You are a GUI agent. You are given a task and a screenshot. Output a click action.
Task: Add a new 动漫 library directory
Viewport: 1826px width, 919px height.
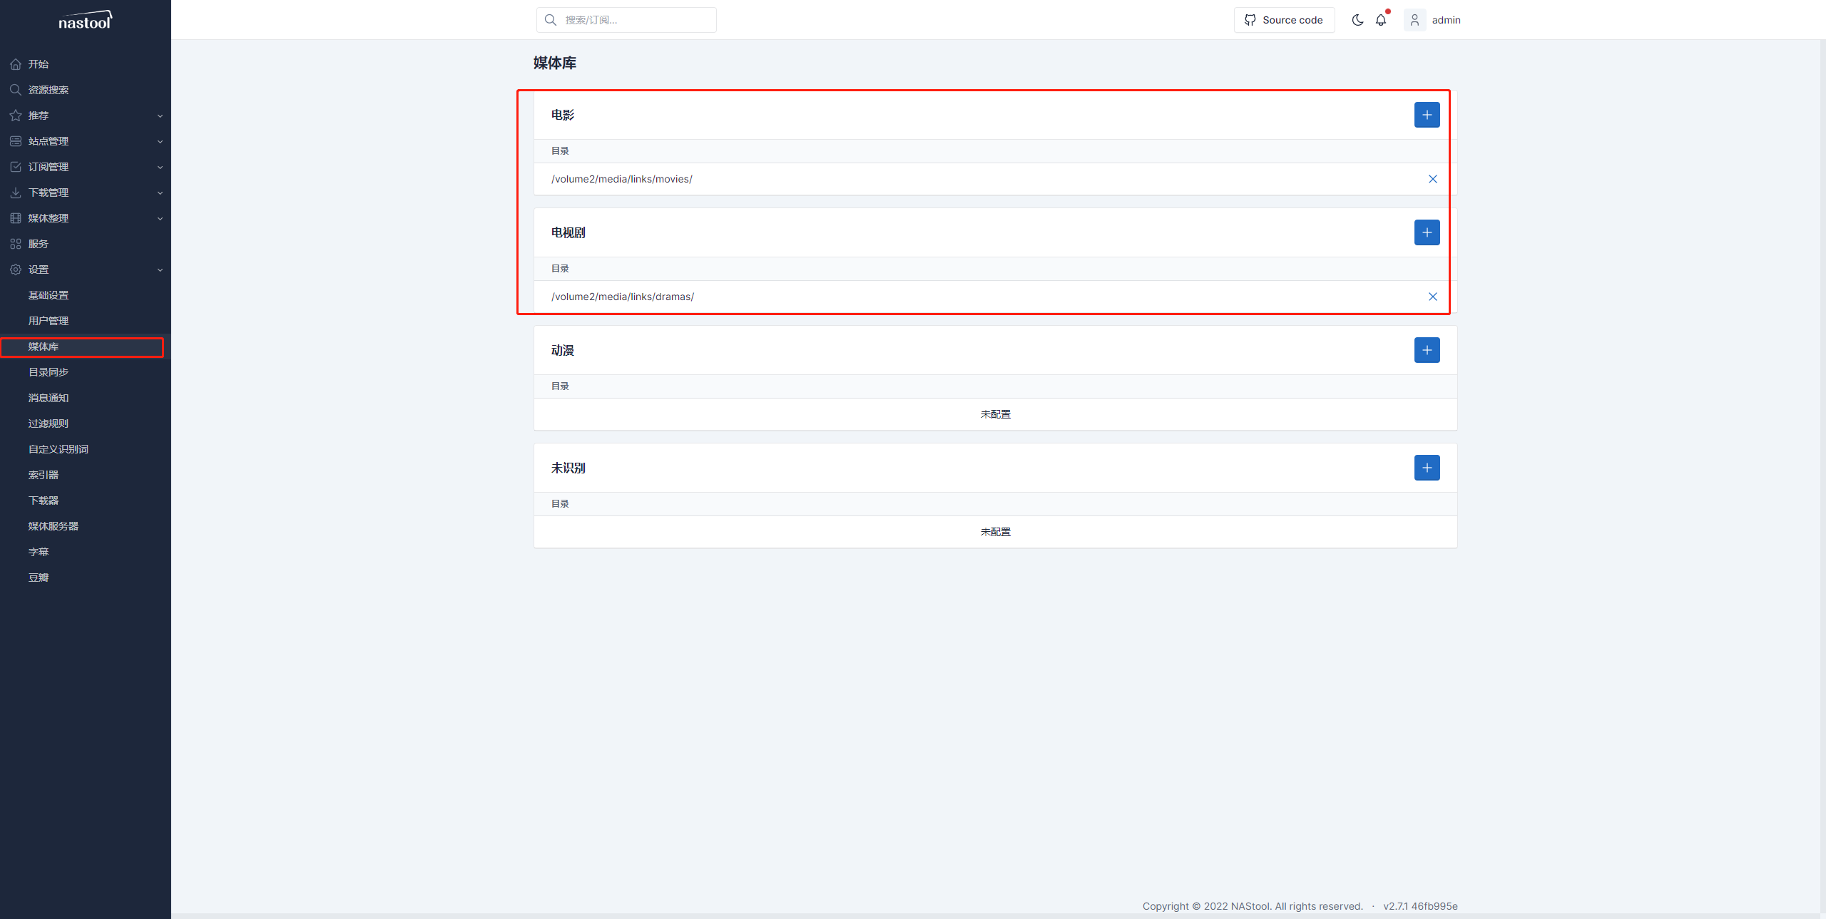(x=1427, y=350)
